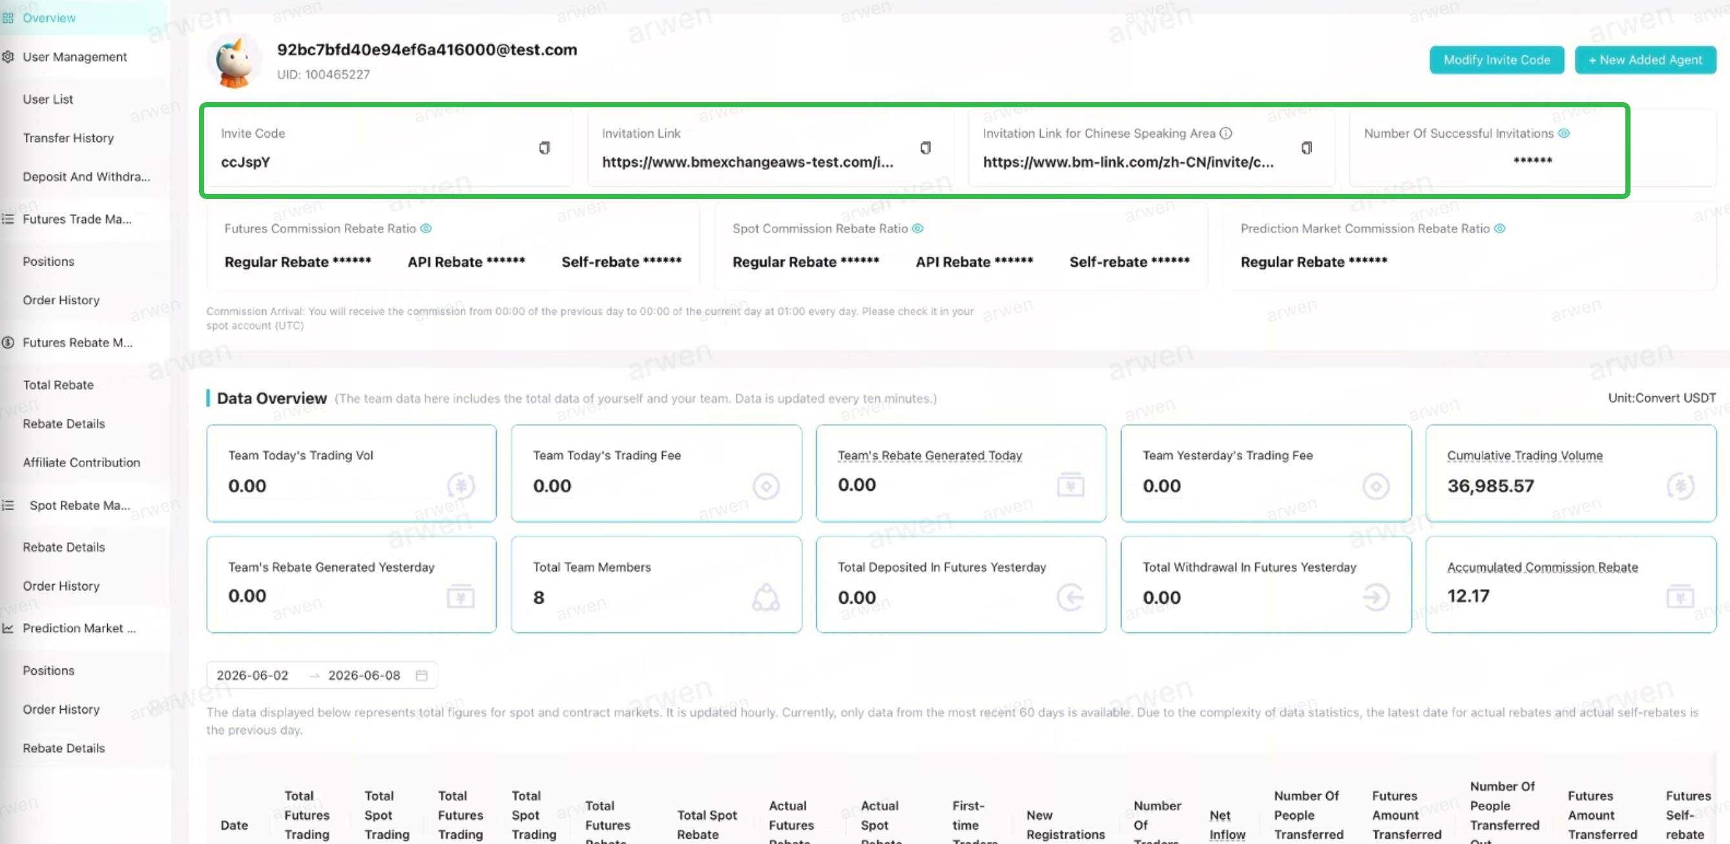Click Total Deposited In Futures Yesterday icon
The height and width of the screenshot is (844, 1730).
[x=1070, y=597]
